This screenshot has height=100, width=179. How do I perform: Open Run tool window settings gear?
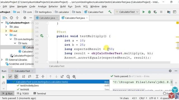click(170, 71)
